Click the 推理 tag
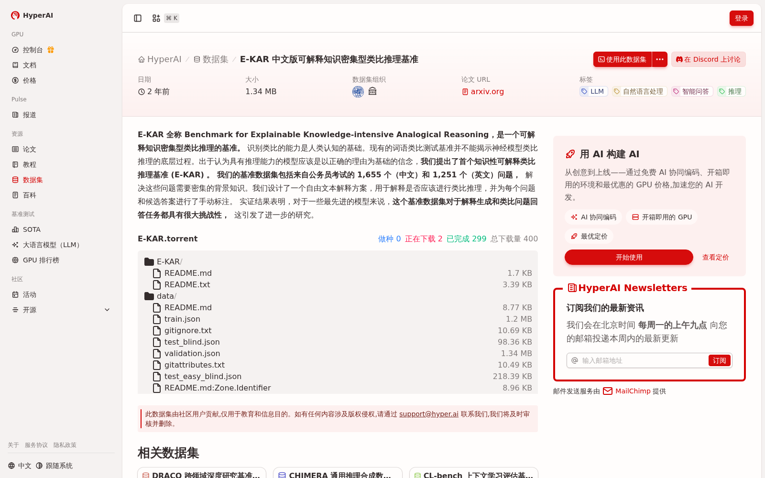Viewport: 765px width, 478px height. (x=731, y=91)
